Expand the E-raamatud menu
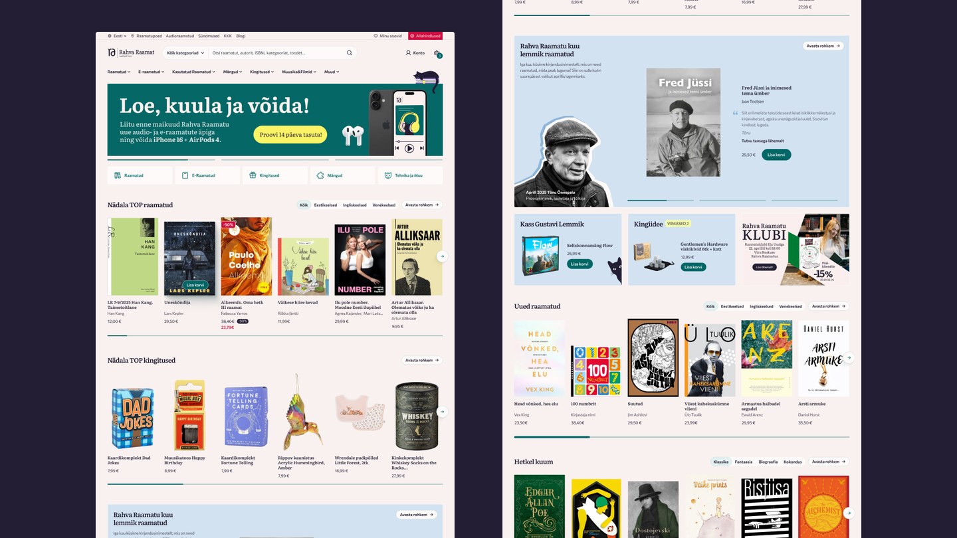The height and width of the screenshot is (538, 957). (x=152, y=72)
